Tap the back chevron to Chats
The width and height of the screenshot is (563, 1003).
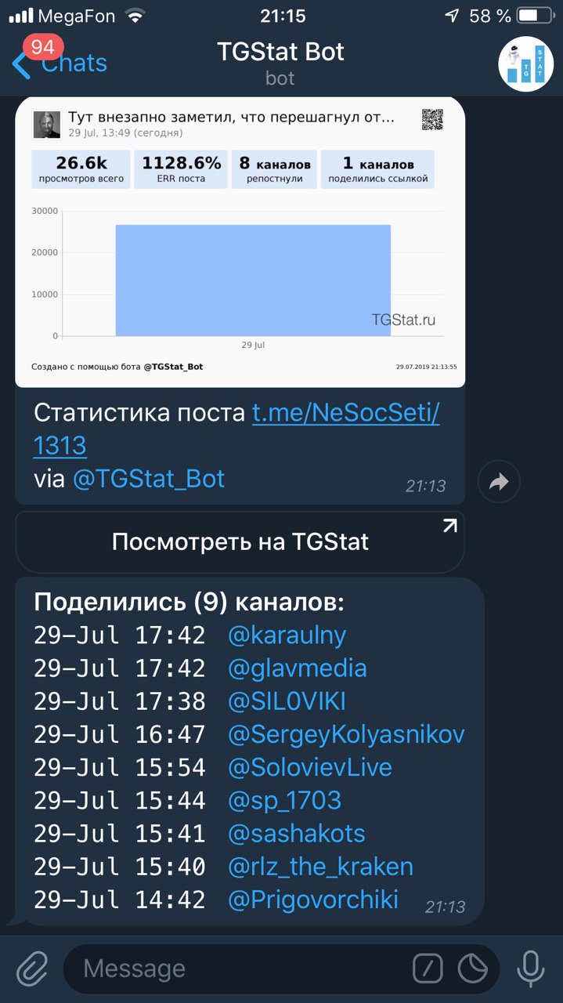click(21, 64)
